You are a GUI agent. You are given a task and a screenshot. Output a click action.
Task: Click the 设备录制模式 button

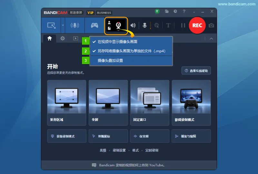[67, 136]
